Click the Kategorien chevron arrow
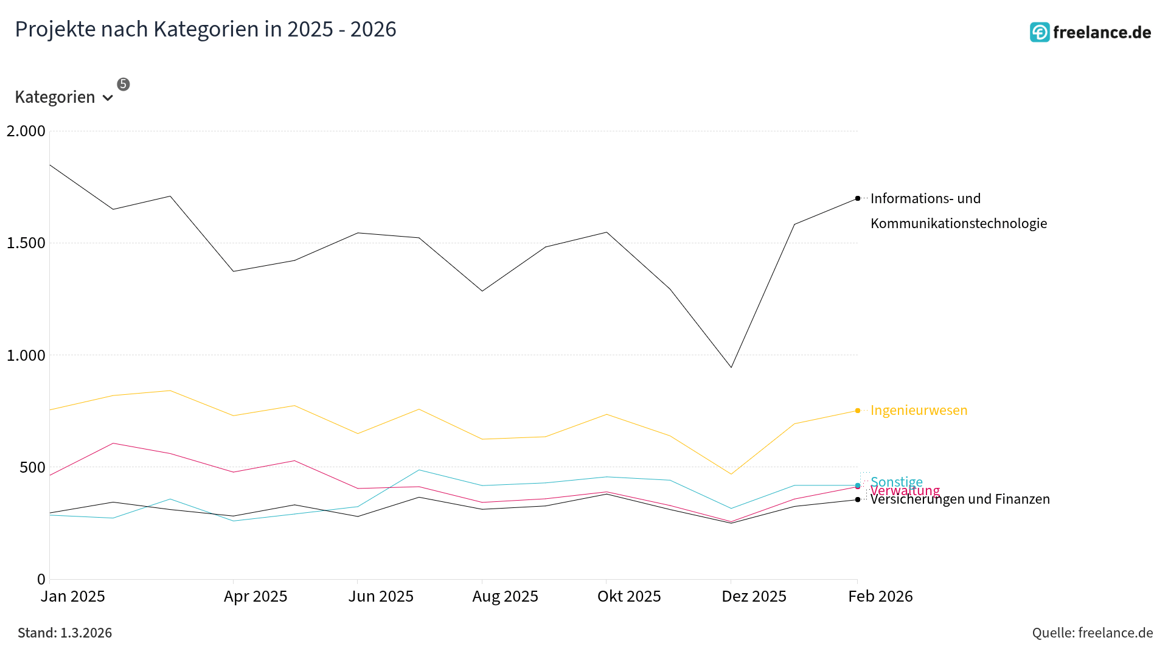 [x=108, y=98]
